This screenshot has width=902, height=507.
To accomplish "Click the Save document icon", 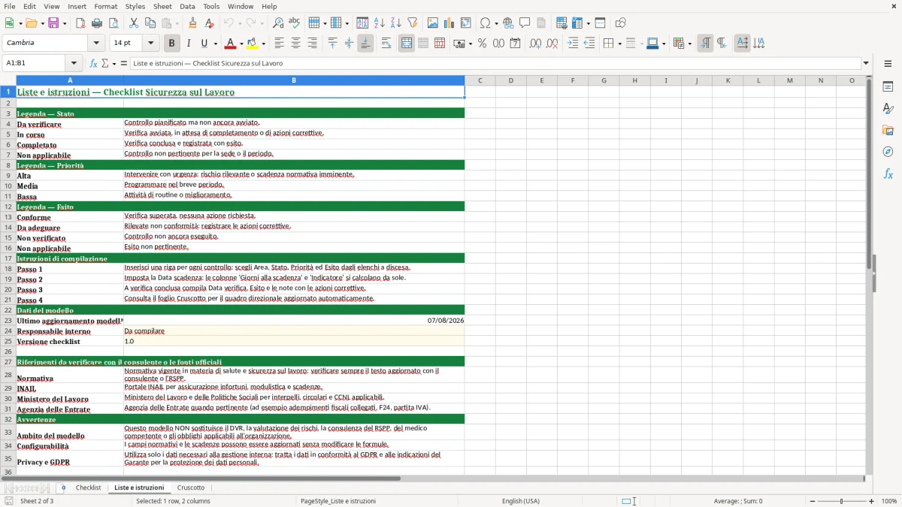I will [53, 23].
